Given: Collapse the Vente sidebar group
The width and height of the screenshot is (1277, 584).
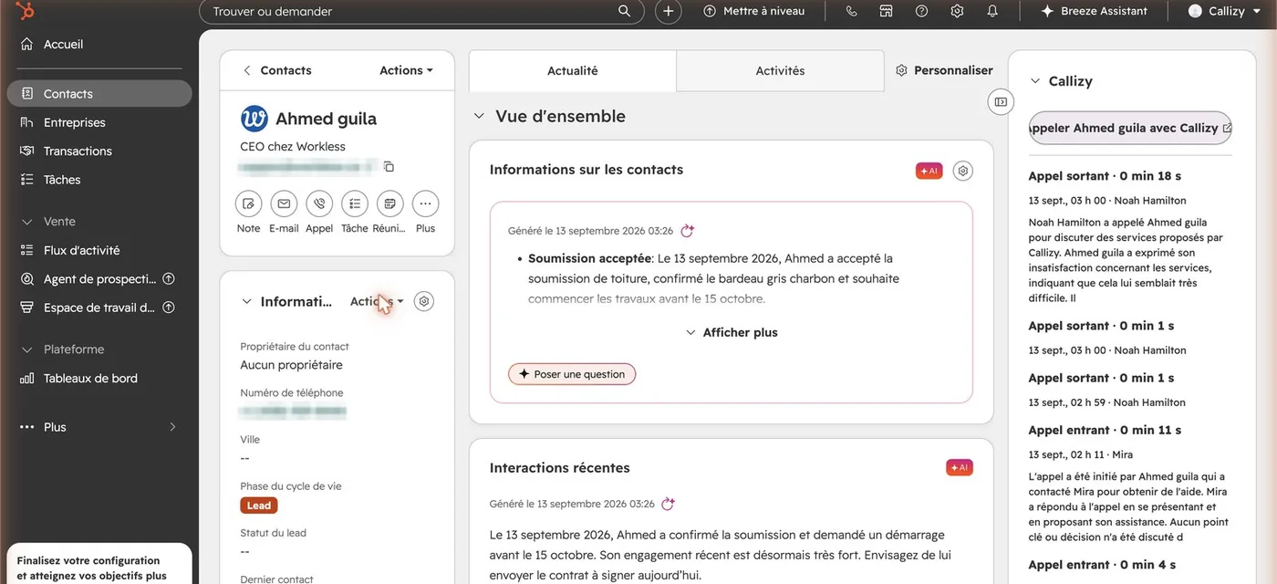Looking at the screenshot, I should pyautogui.click(x=27, y=222).
